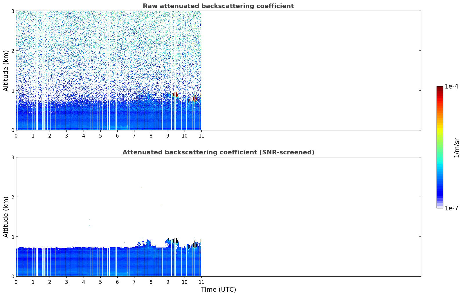This screenshot has width=463, height=296.
Task: Click the '11' time tick under the top plot
Action: pyautogui.click(x=201, y=136)
